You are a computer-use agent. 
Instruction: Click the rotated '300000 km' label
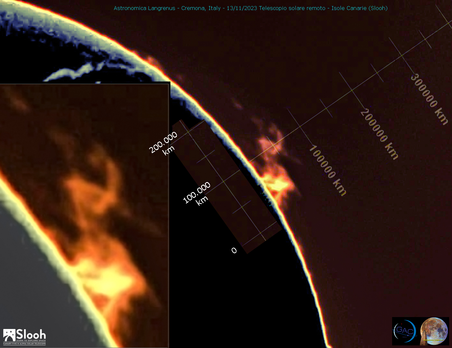point(429,99)
